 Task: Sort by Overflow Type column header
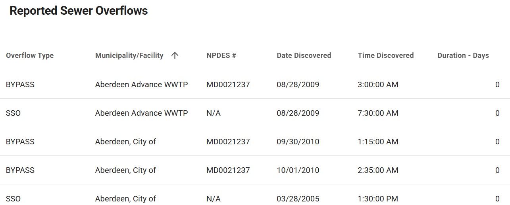click(30, 56)
